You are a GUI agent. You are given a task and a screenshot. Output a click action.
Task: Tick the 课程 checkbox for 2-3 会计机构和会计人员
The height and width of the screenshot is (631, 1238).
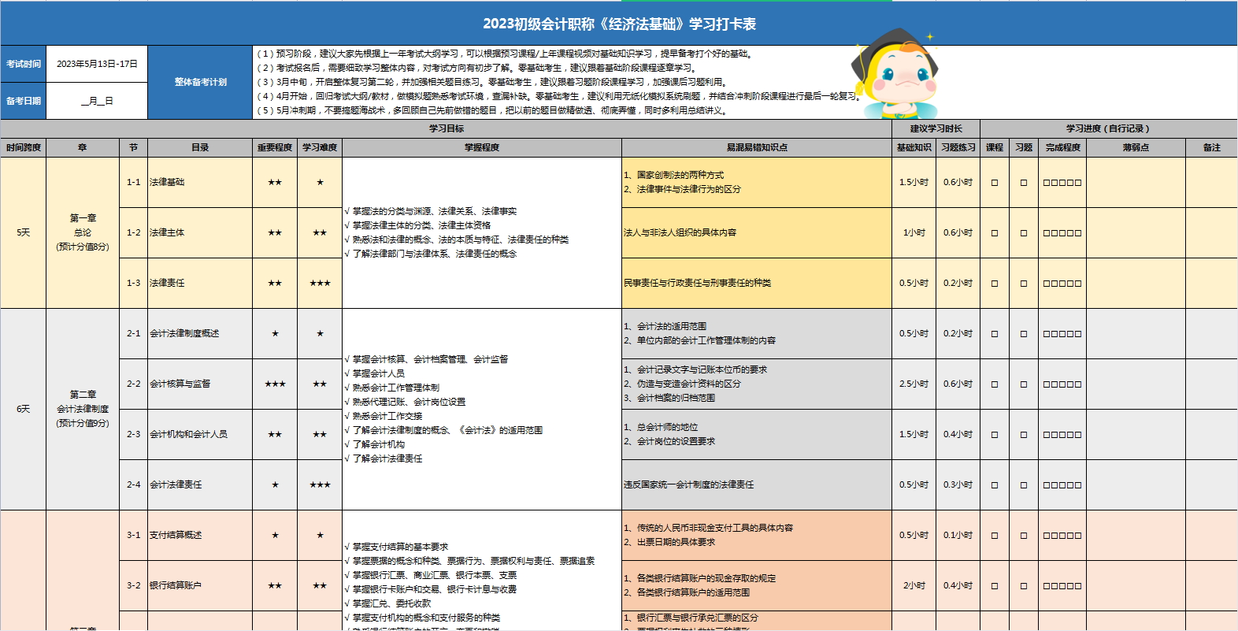click(995, 435)
